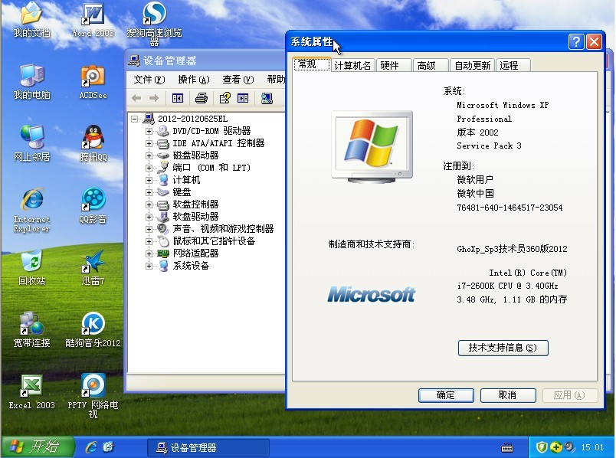
Task: Click 技术支持信息(S) button
Action: 503,348
